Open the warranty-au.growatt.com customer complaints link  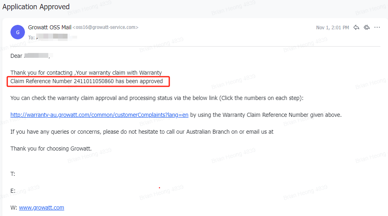99,115
